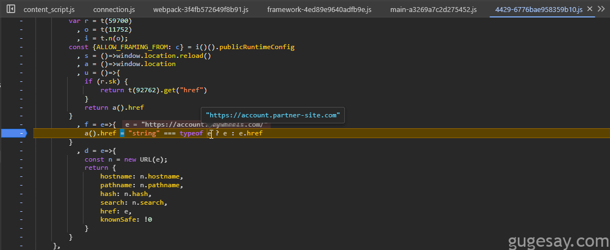
Task: Switch to the connection.js tab
Action: click(113, 9)
